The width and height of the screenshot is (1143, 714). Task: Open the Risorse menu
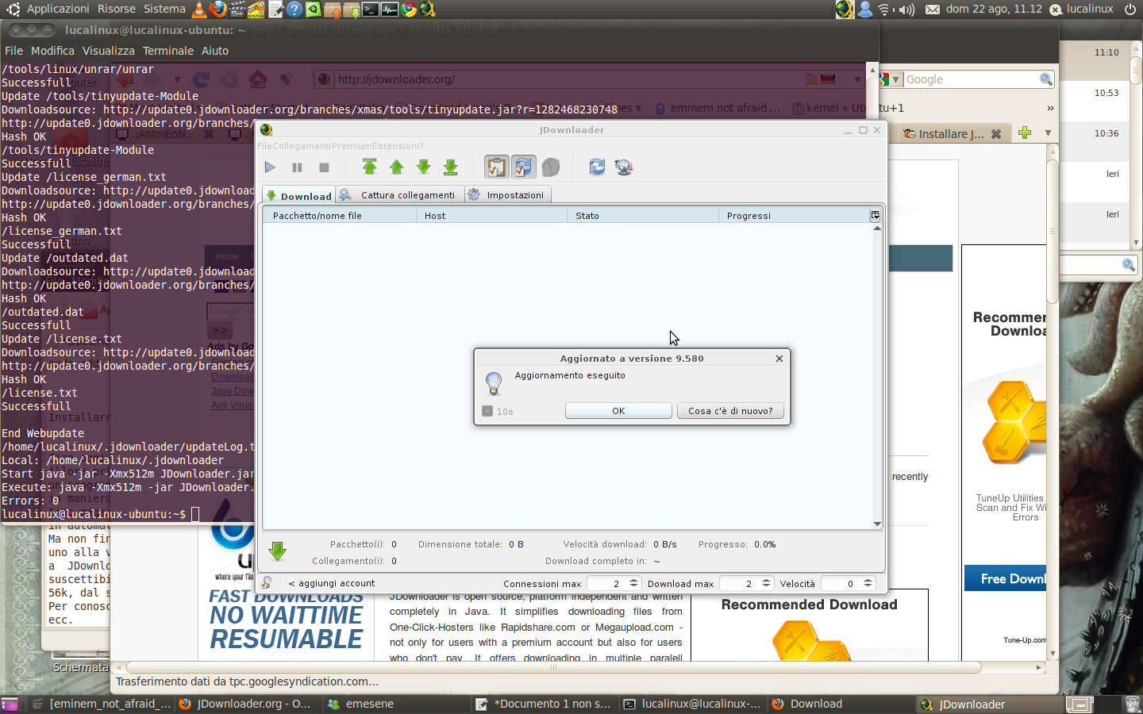117,9
